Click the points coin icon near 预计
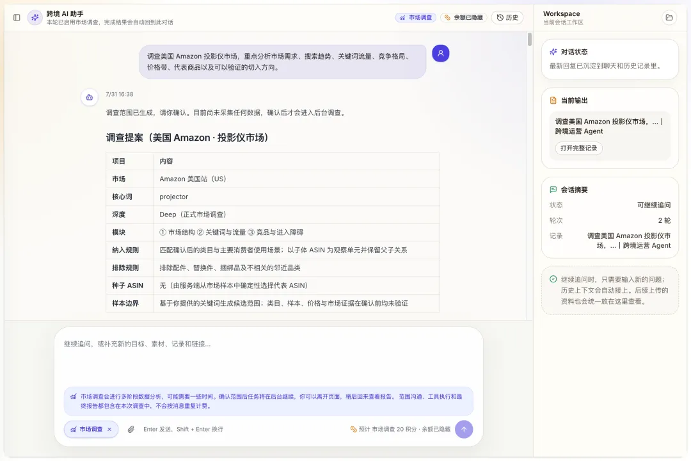The height and width of the screenshot is (461, 691). pyautogui.click(x=353, y=429)
